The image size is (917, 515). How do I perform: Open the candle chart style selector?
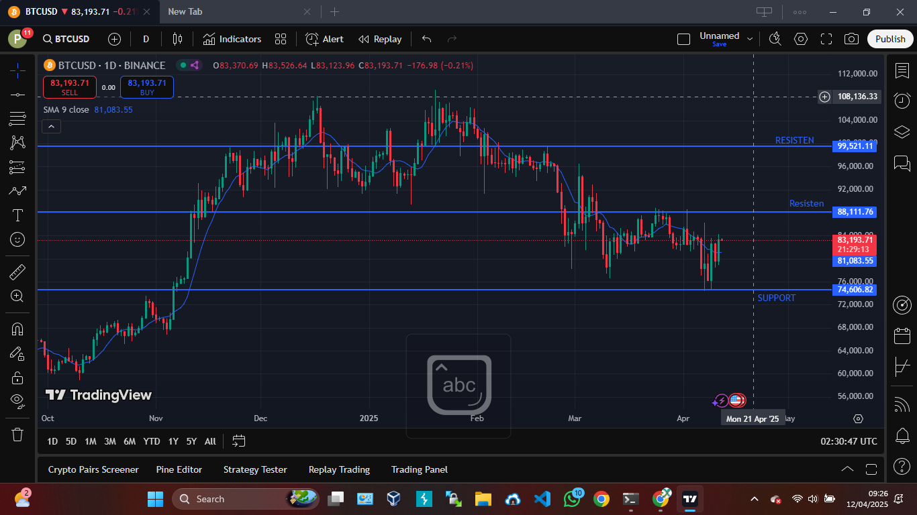coord(177,39)
